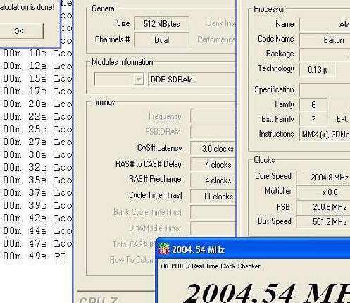Click the processor Package field
Screen dimensions: 350x303
point(325,54)
